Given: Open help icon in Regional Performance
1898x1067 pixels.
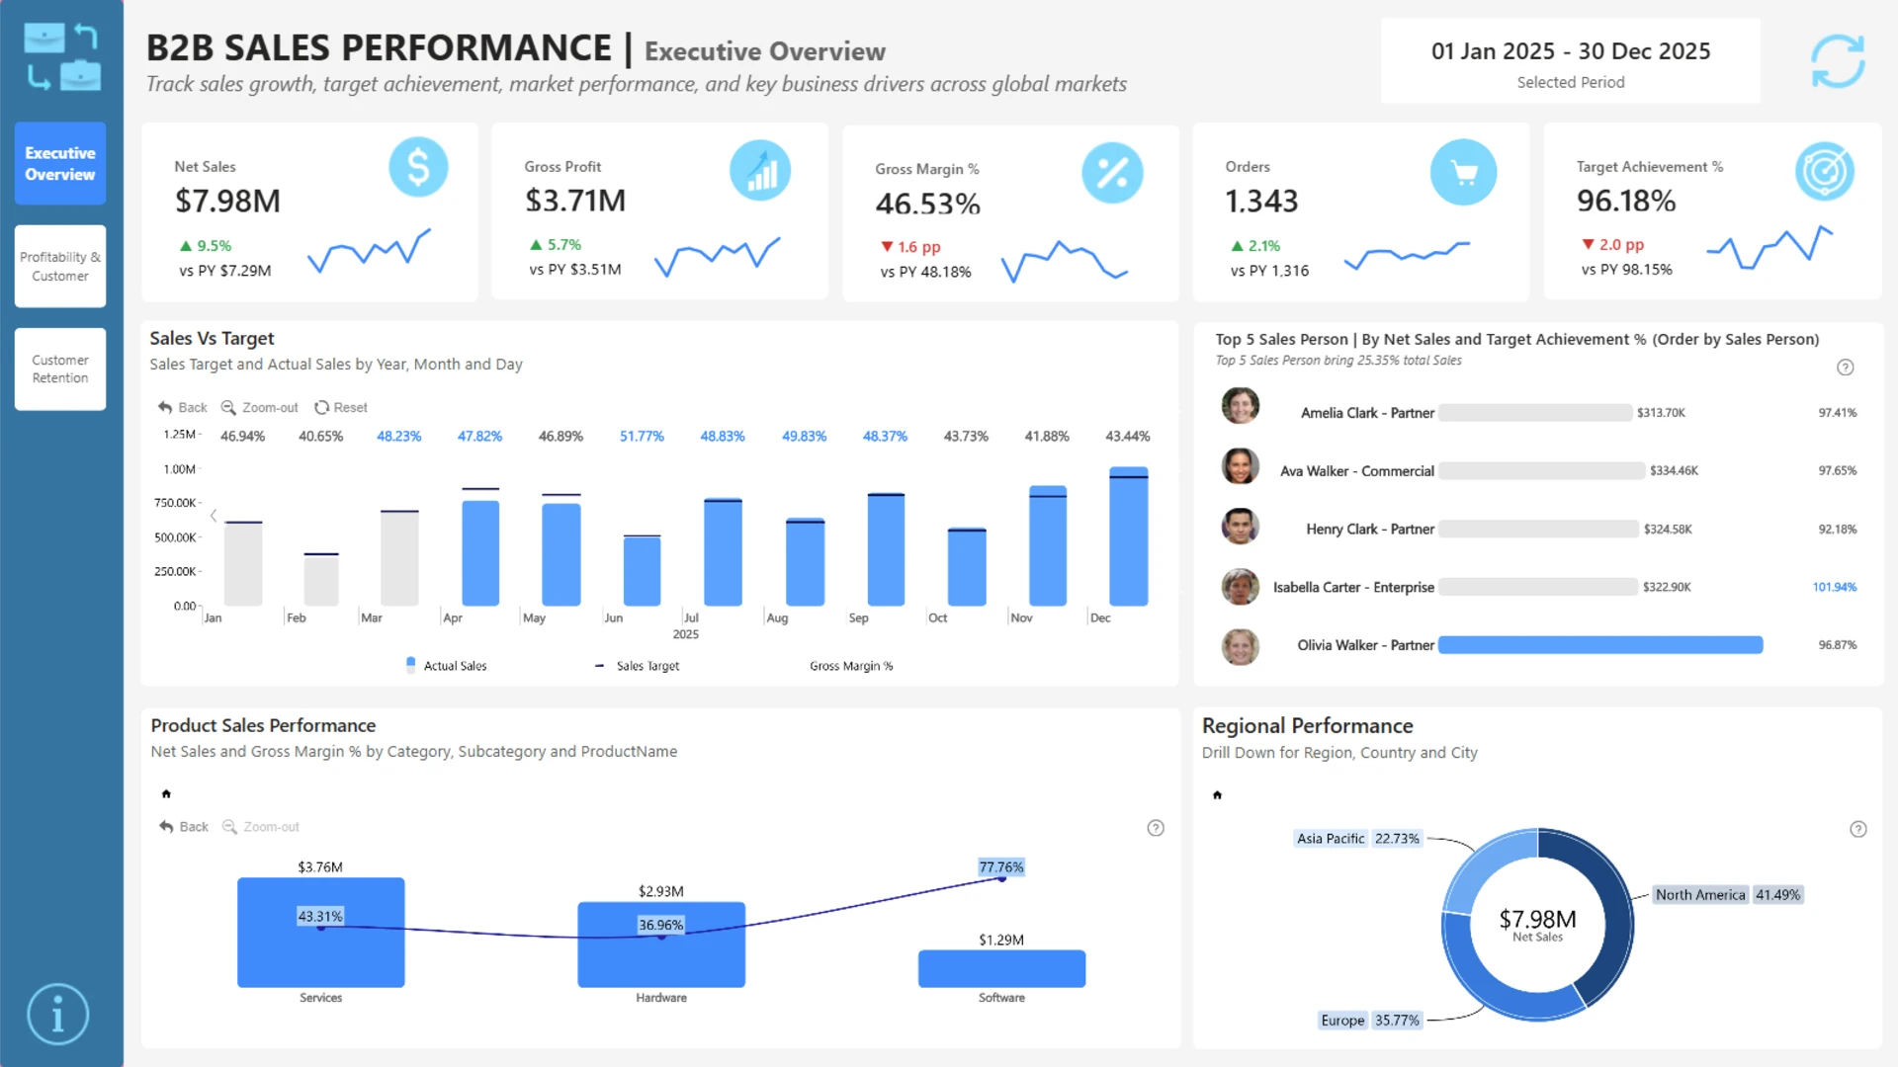Looking at the screenshot, I should pos(1858,829).
